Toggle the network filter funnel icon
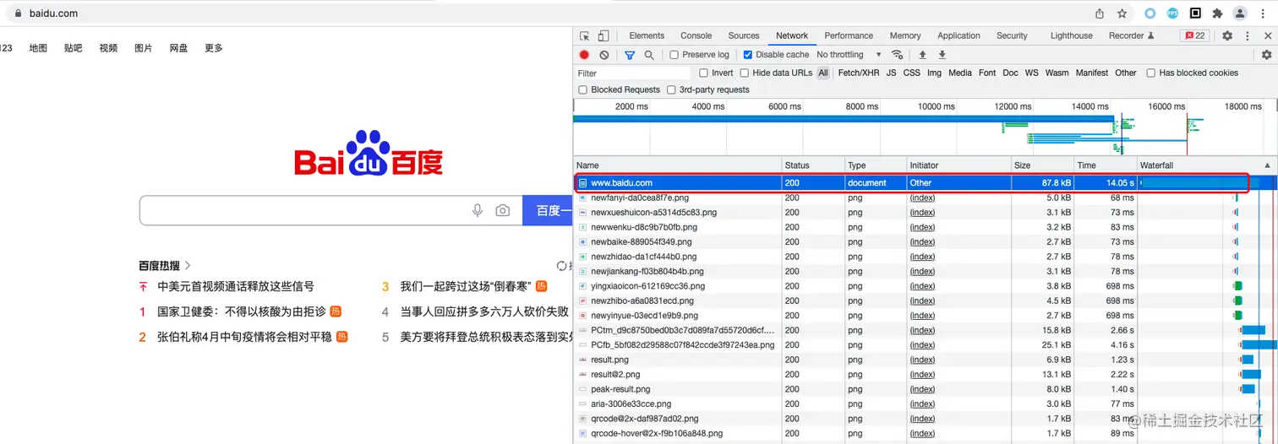 [630, 55]
